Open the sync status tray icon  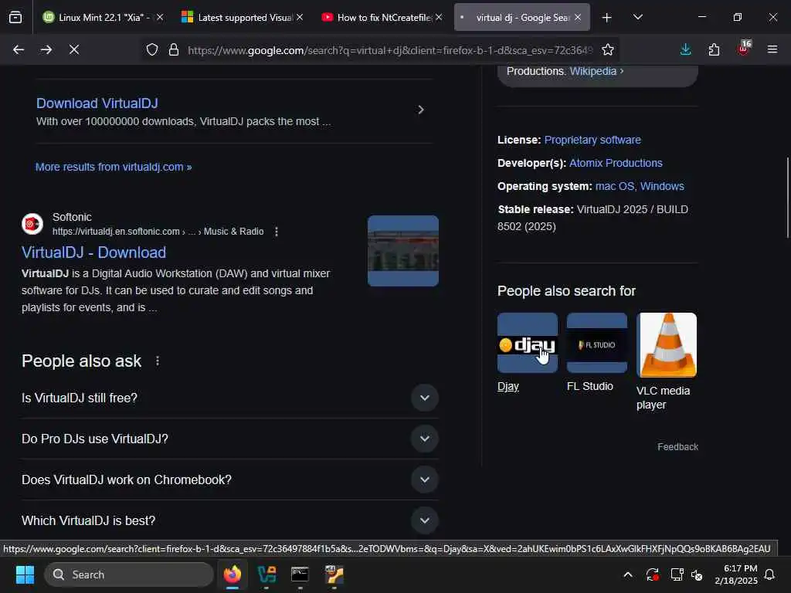tap(652, 574)
